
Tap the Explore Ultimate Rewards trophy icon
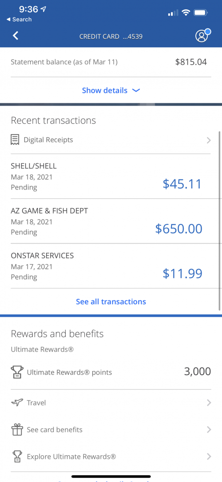(x=17, y=457)
